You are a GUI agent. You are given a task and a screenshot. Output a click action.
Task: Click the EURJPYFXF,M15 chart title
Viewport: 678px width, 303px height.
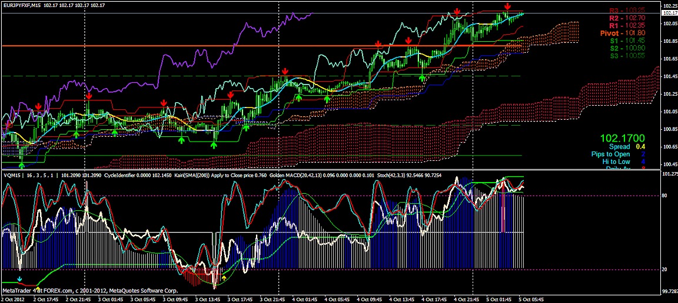click(x=22, y=6)
